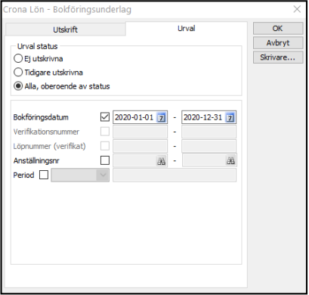The width and height of the screenshot is (309, 295).
Task: Search first Anställningsnr with binoculars icon
Action: pyautogui.click(x=161, y=161)
